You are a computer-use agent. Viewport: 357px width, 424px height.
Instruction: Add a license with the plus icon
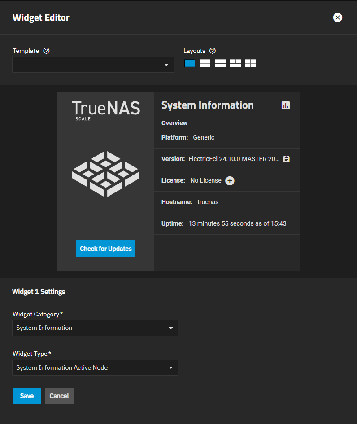[x=230, y=181]
